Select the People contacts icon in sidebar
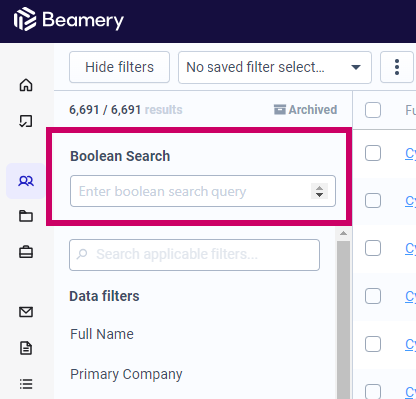Viewport: 416px width, 399px height. pos(26,181)
